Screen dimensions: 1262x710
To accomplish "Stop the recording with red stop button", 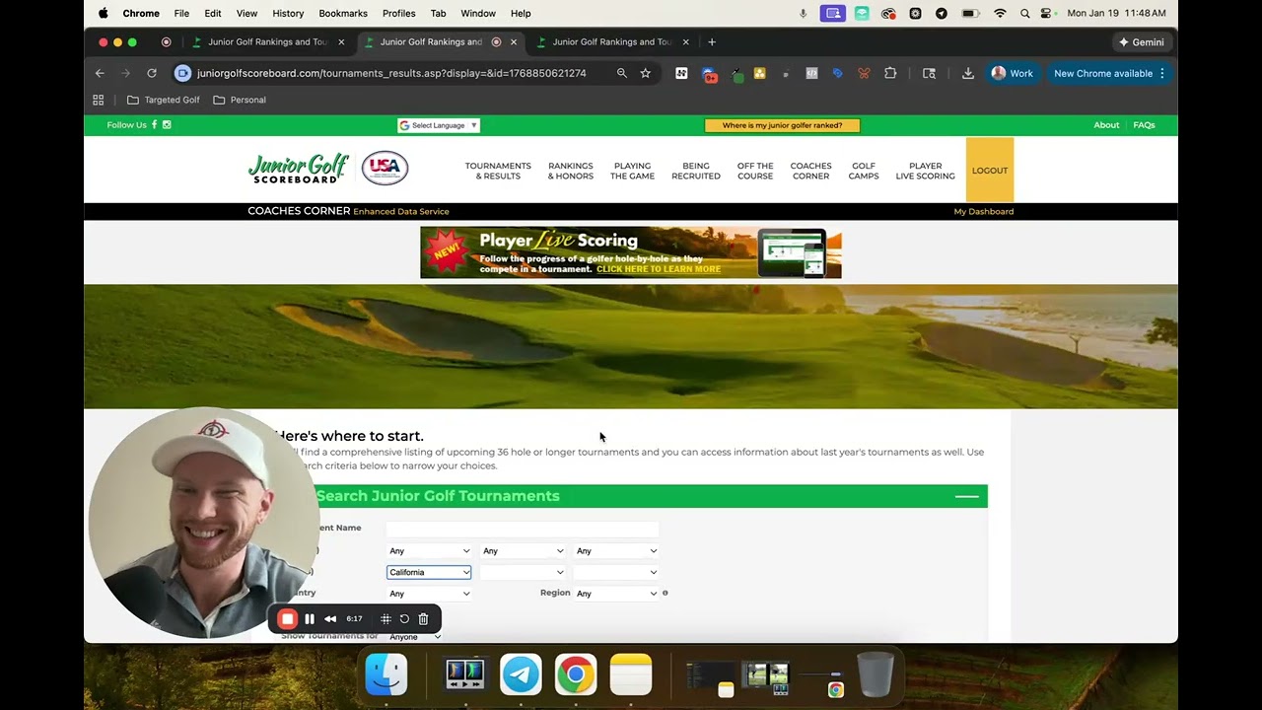I will (x=287, y=618).
